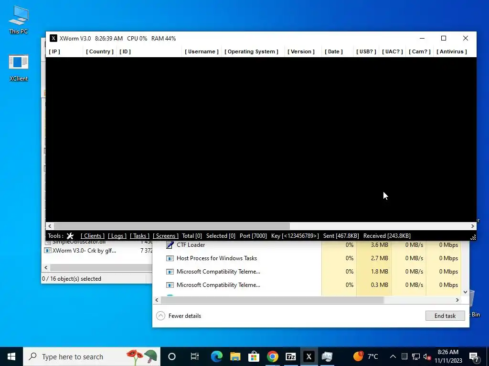Screen dimensions: 489x366
Task: Click the CTF Loader process icon
Action: [x=170, y=245]
